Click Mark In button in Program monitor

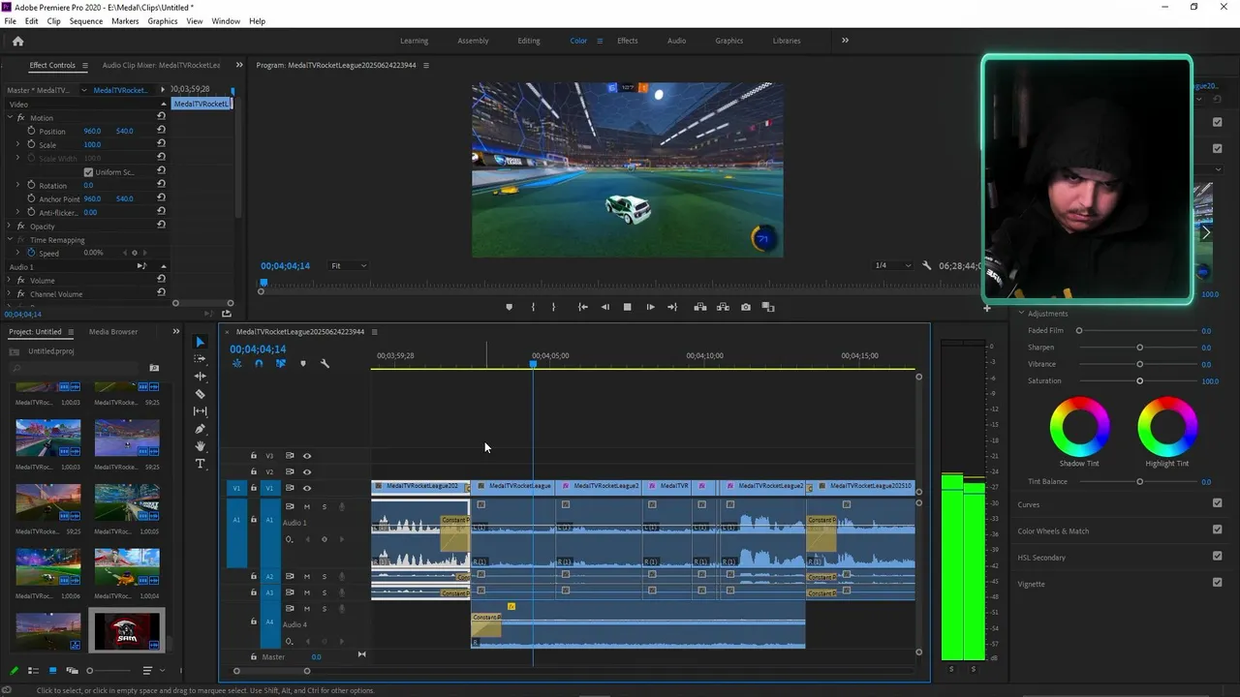coord(533,307)
